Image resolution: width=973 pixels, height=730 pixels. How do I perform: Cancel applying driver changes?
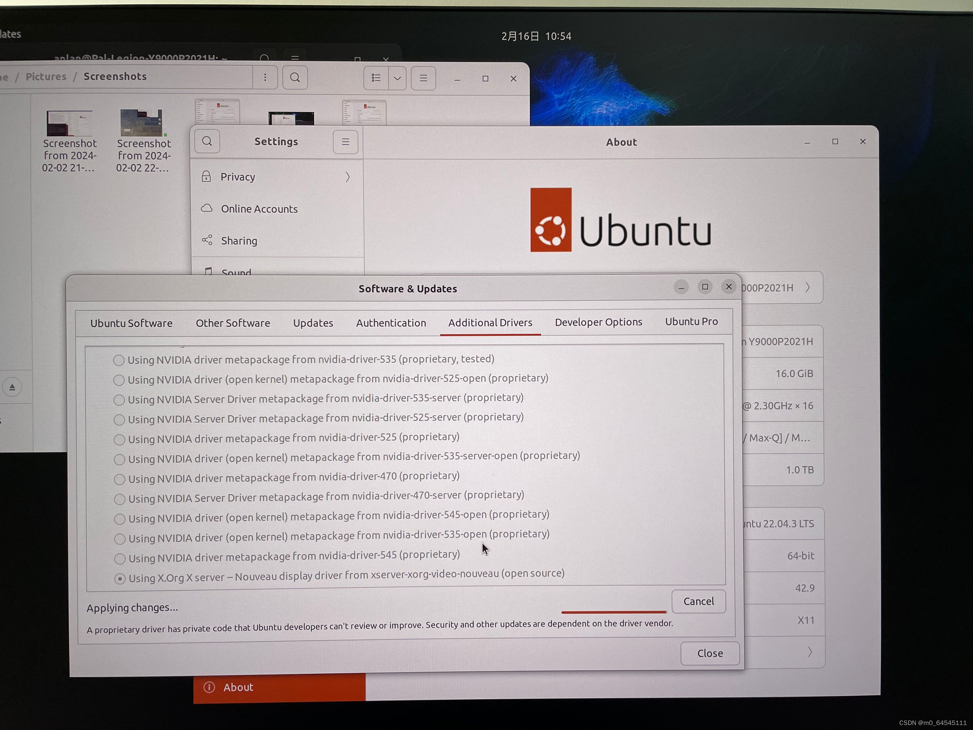coord(699,601)
